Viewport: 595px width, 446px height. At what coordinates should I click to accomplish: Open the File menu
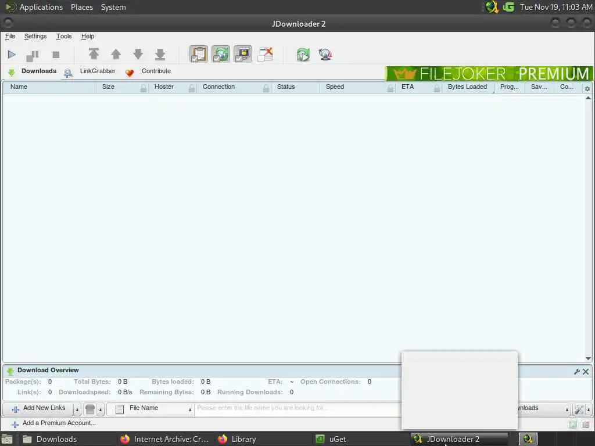pyautogui.click(x=10, y=37)
